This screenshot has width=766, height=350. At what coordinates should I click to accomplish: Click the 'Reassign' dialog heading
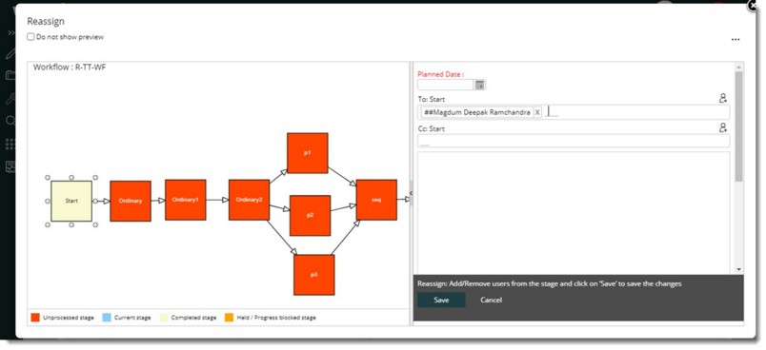pos(46,21)
